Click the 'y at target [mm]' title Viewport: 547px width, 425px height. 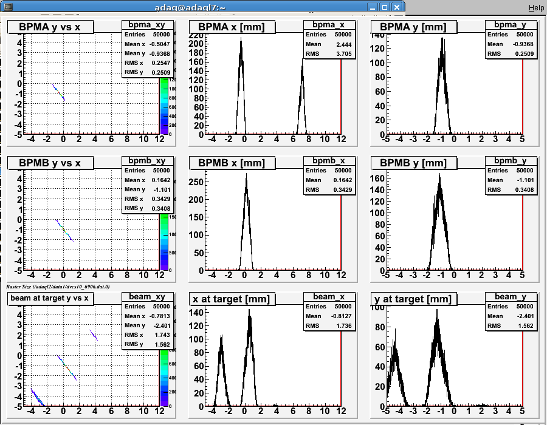click(413, 299)
